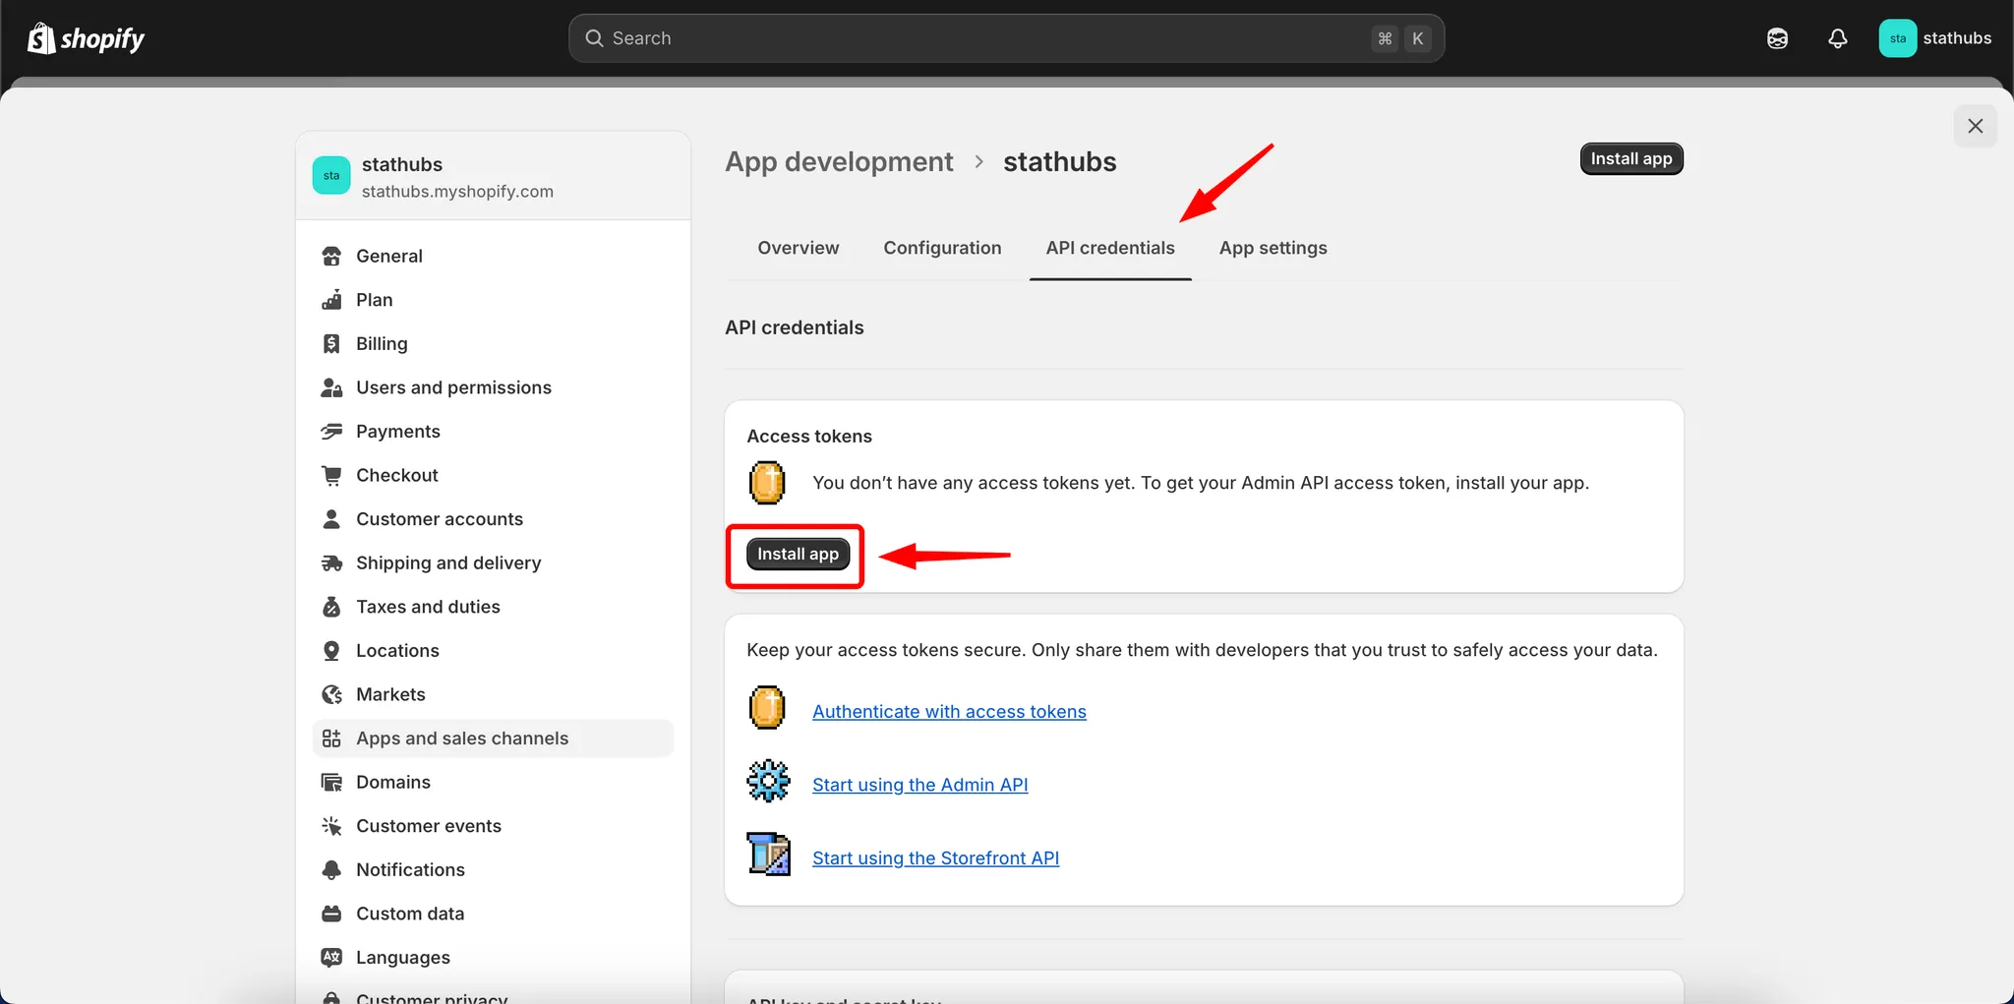The height and width of the screenshot is (1004, 2014).
Task: Click the Plan icon in the sidebar
Action: (331, 300)
